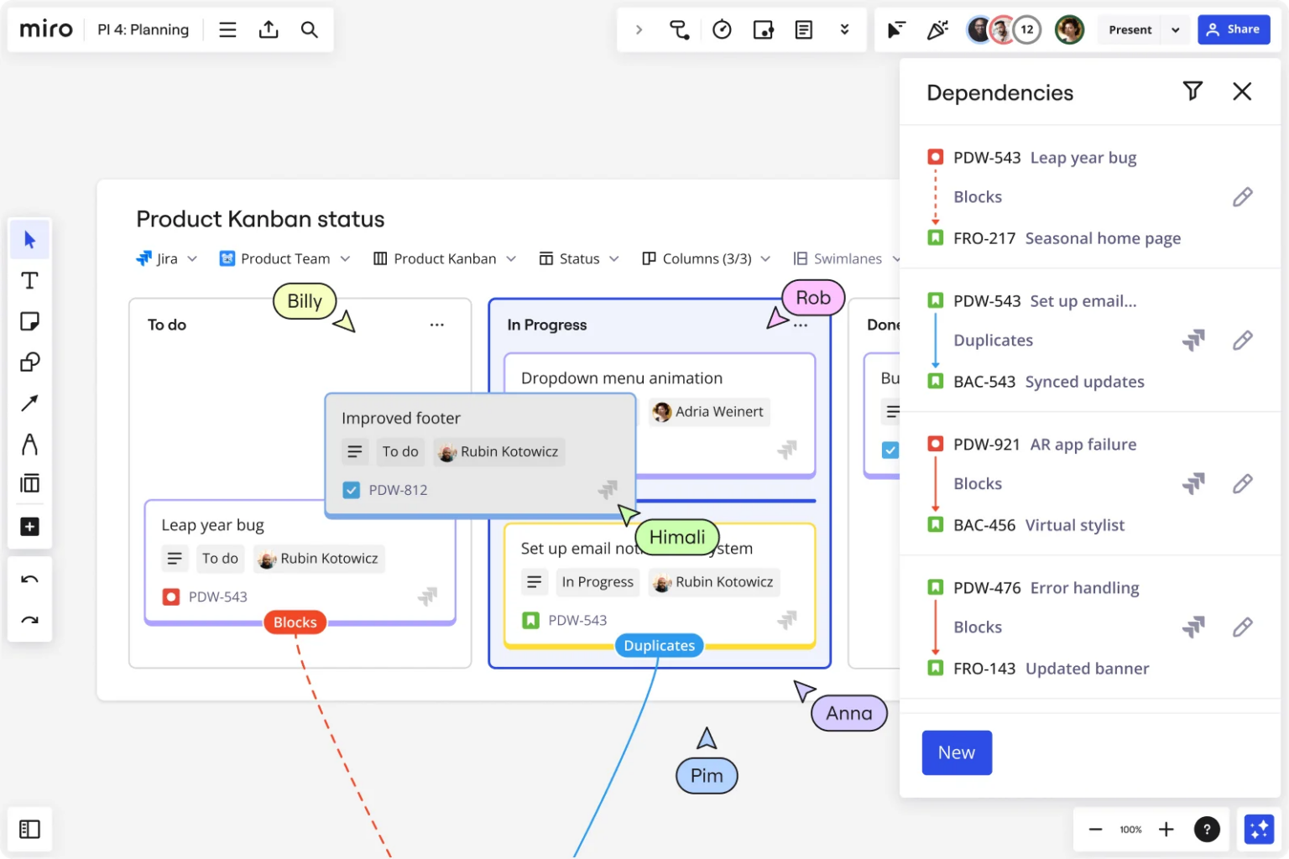Expand the Status dropdown
The height and width of the screenshot is (859, 1289).
579,258
